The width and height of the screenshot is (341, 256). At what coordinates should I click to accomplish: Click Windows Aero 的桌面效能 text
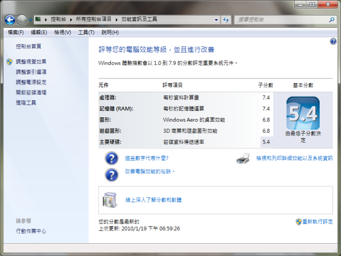(194, 119)
